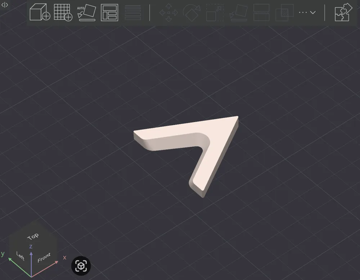The image size is (360, 280).
Task: Switch to Top view on cube
Action: coord(33,236)
